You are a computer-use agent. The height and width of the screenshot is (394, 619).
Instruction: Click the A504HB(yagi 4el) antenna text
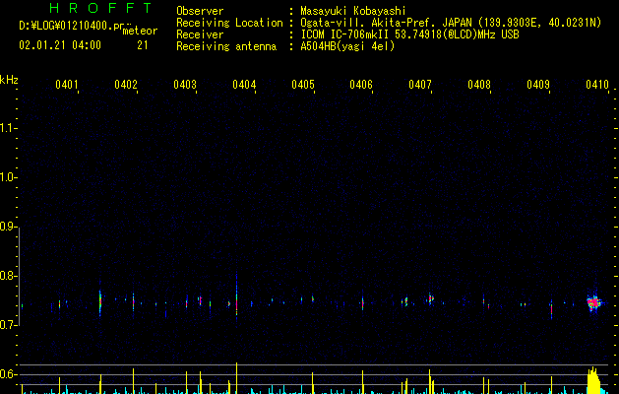347,46
